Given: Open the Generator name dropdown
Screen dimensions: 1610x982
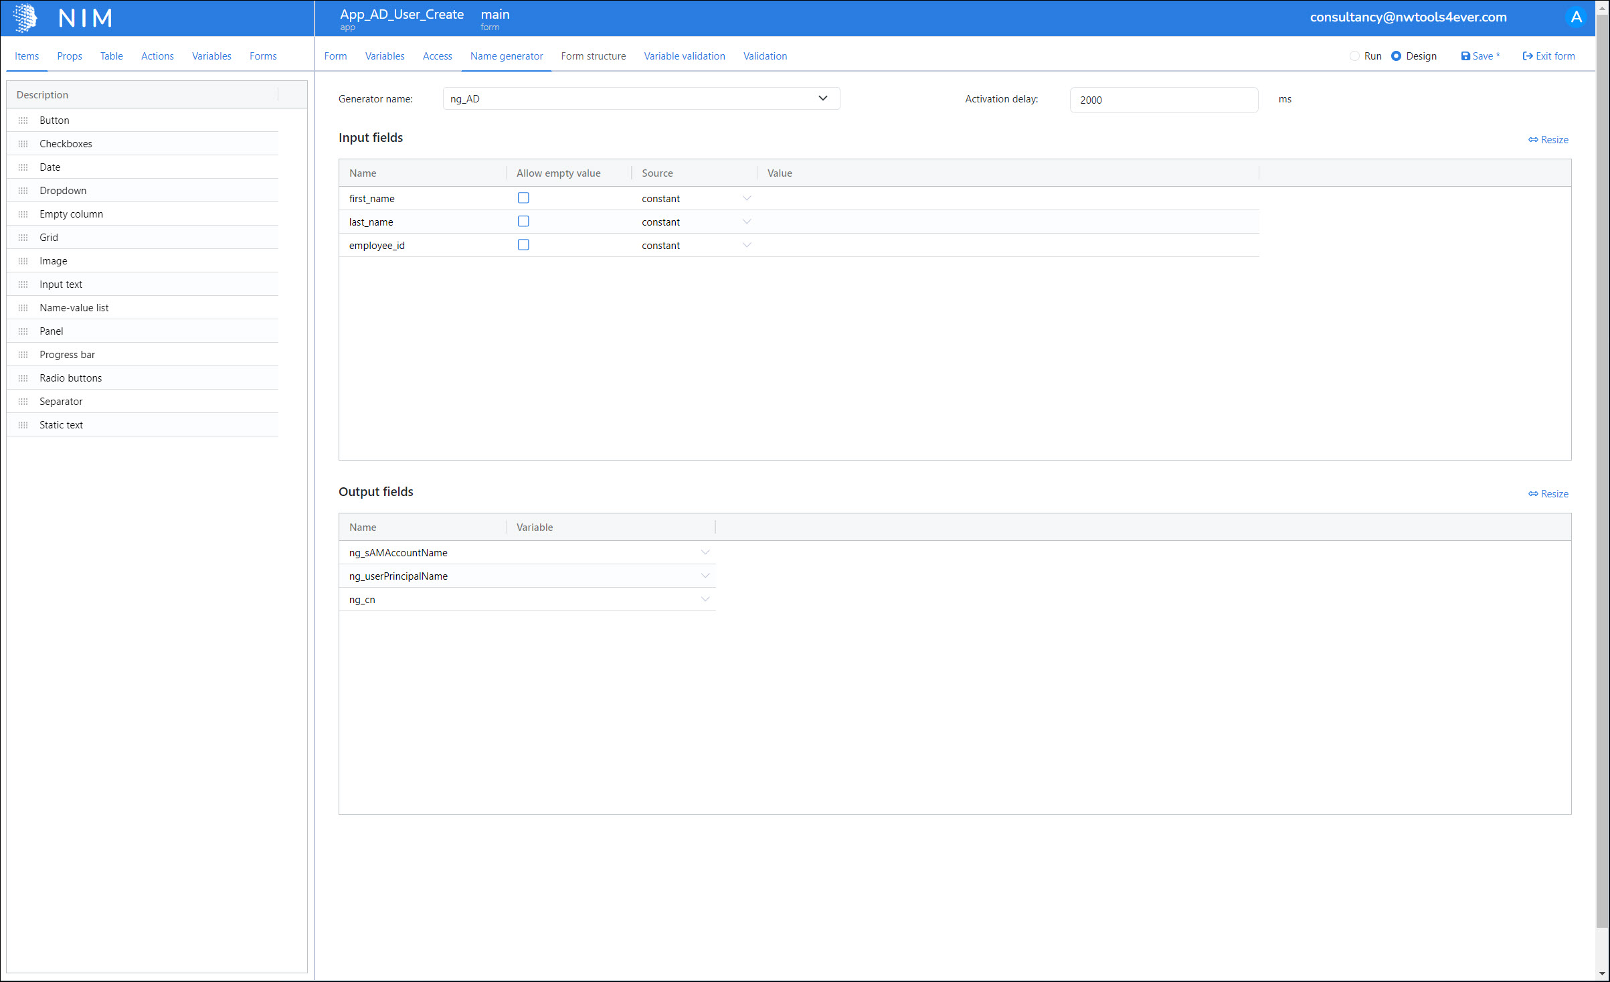Looking at the screenshot, I should coord(822,98).
